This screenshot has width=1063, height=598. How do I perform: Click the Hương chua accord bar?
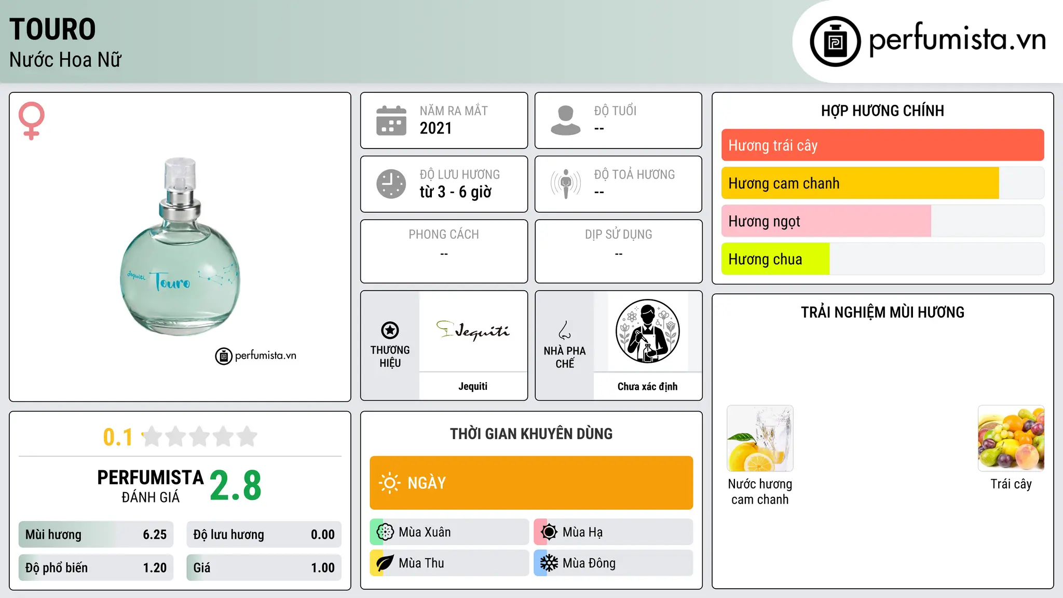(x=882, y=259)
